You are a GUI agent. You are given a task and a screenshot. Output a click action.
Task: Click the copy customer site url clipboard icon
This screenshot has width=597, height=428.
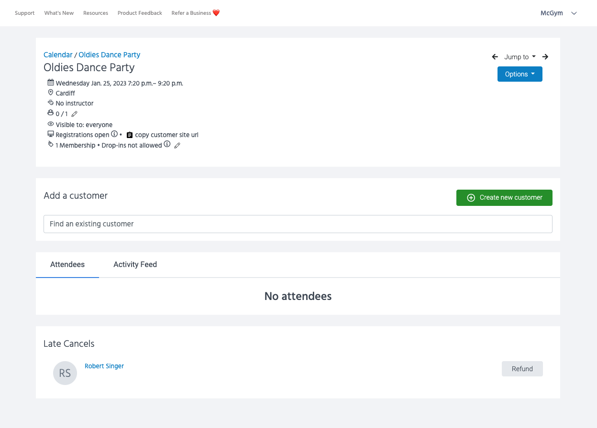coord(129,135)
